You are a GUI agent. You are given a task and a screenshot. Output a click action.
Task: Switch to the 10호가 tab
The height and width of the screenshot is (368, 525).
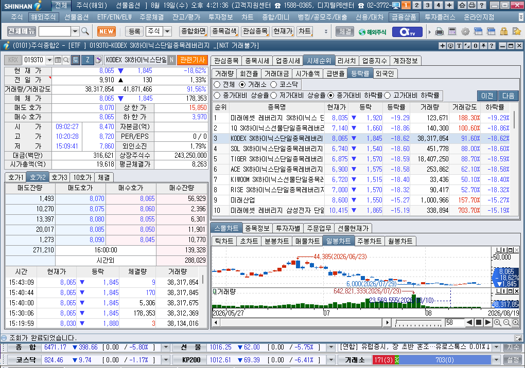click(x=82, y=177)
